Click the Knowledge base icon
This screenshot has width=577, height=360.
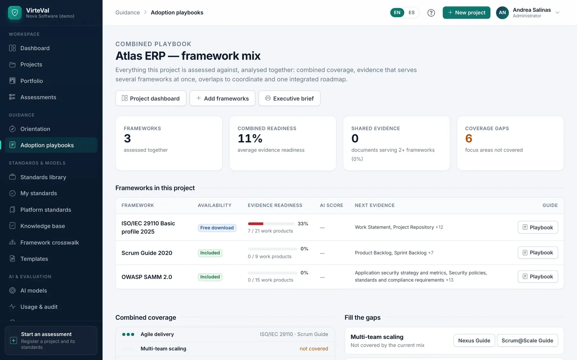(13, 226)
